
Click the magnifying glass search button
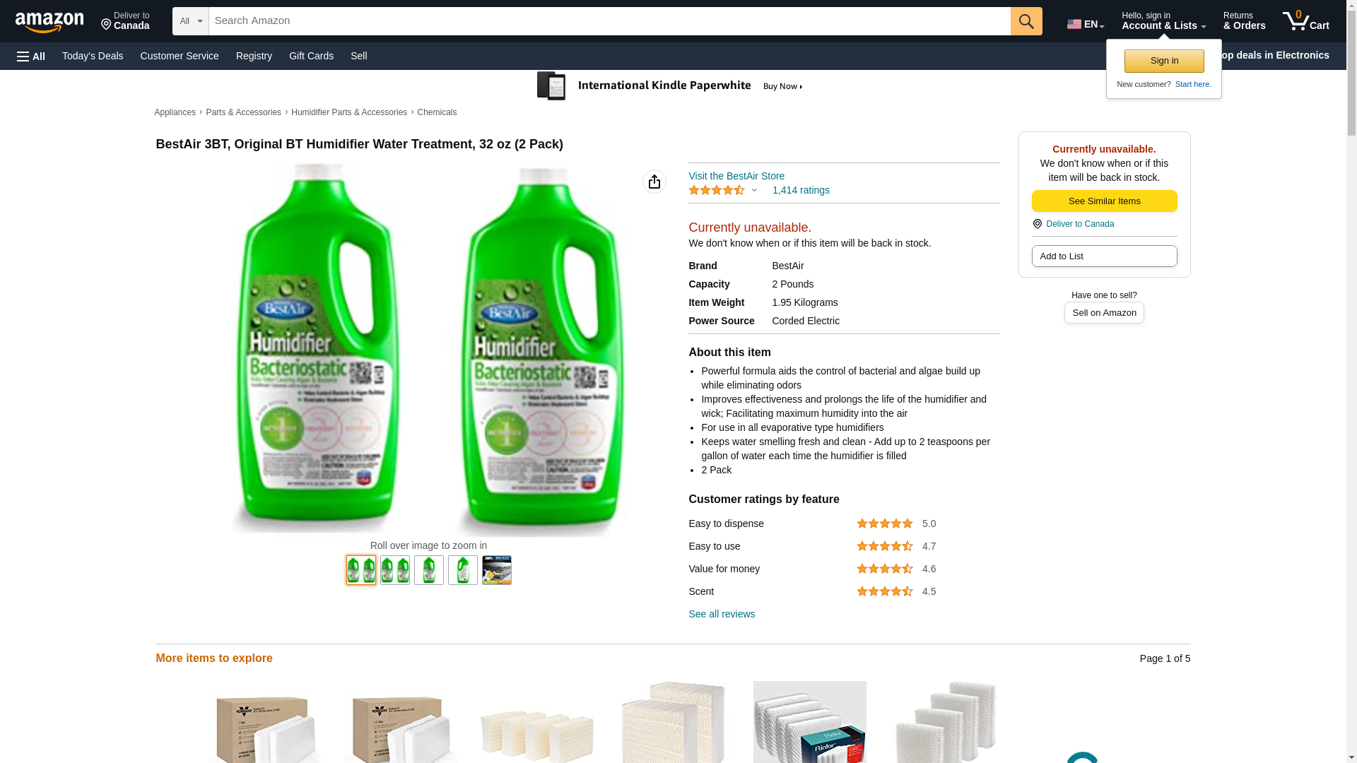[1026, 21]
